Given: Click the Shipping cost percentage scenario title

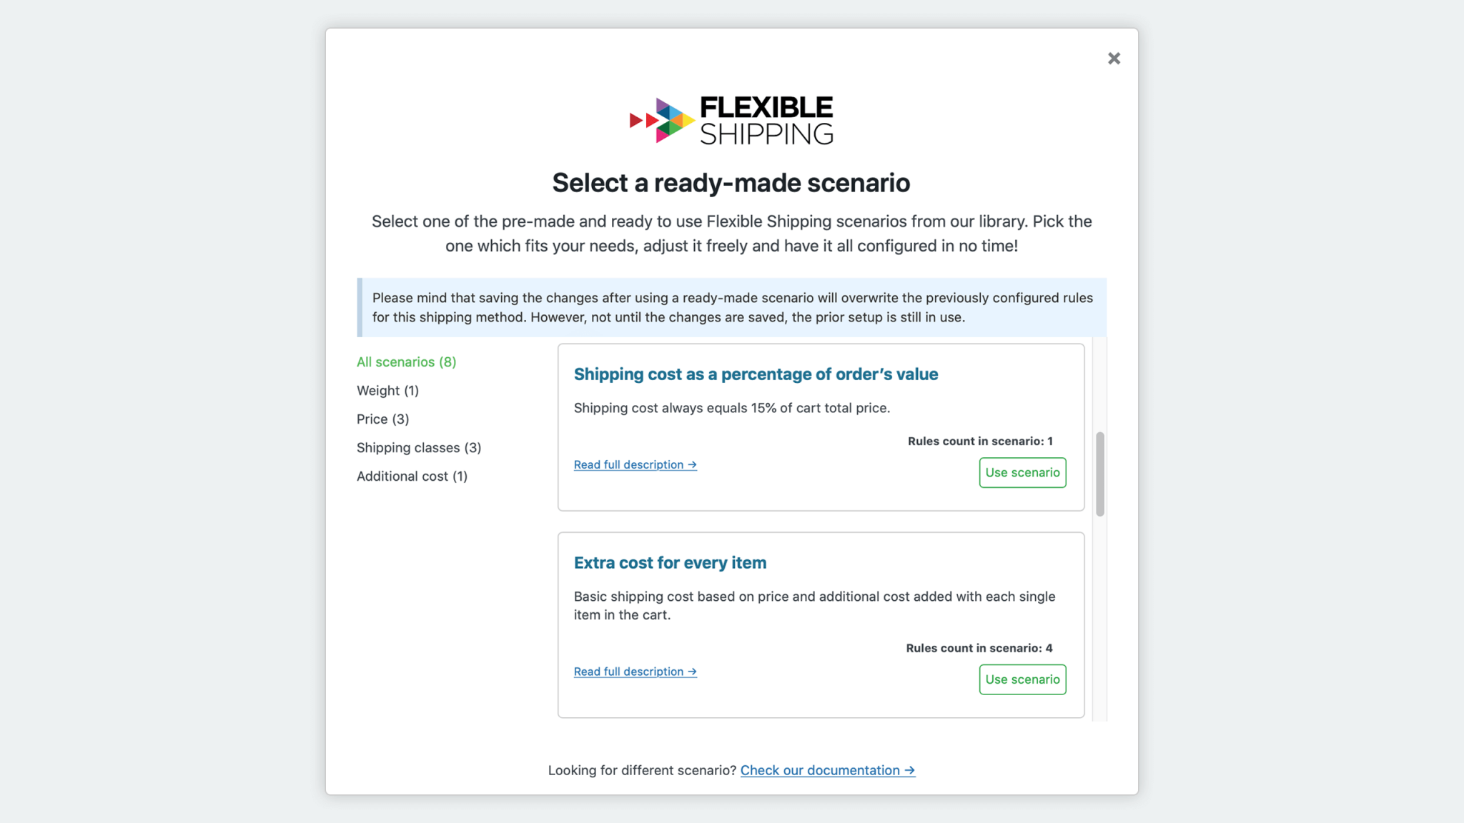Looking at the screenshot, I should (756, 374).
